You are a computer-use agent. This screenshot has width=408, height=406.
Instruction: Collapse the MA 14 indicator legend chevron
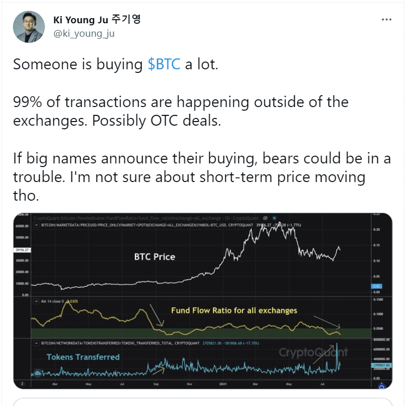click(x=35, y=300)
